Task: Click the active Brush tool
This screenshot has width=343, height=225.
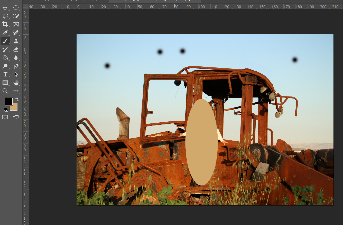Action: [5, 41]
